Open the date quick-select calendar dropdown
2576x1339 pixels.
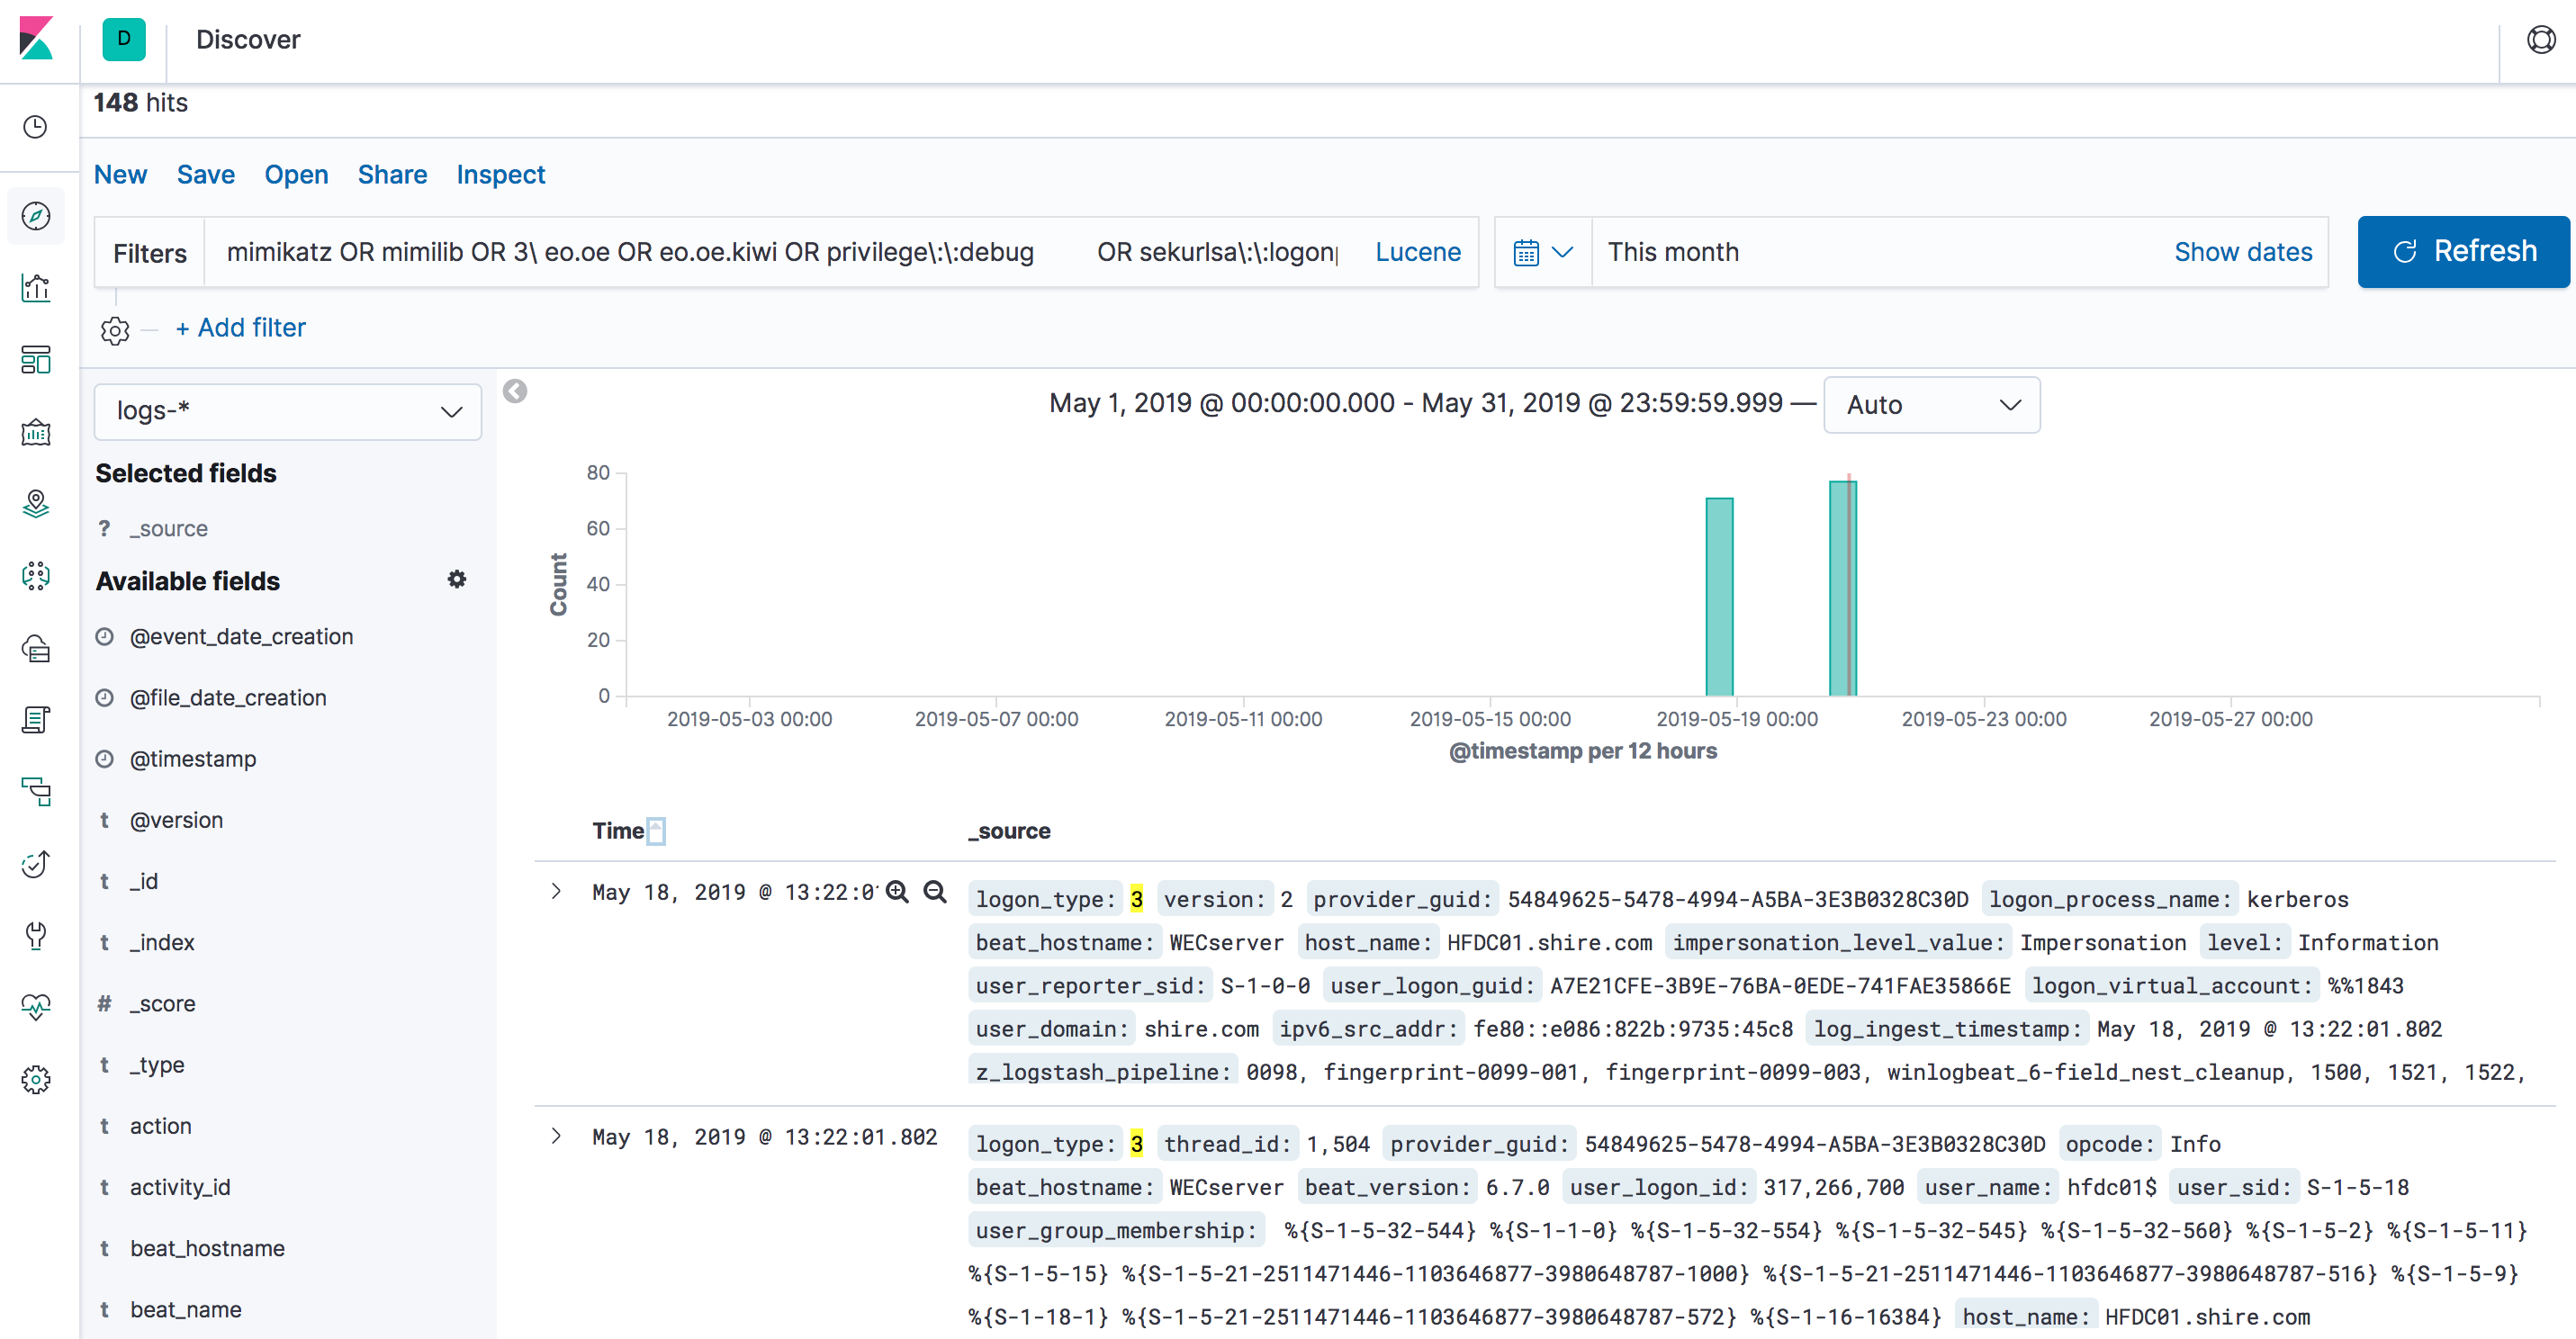pyautogui.click(x=1541, y=251)
